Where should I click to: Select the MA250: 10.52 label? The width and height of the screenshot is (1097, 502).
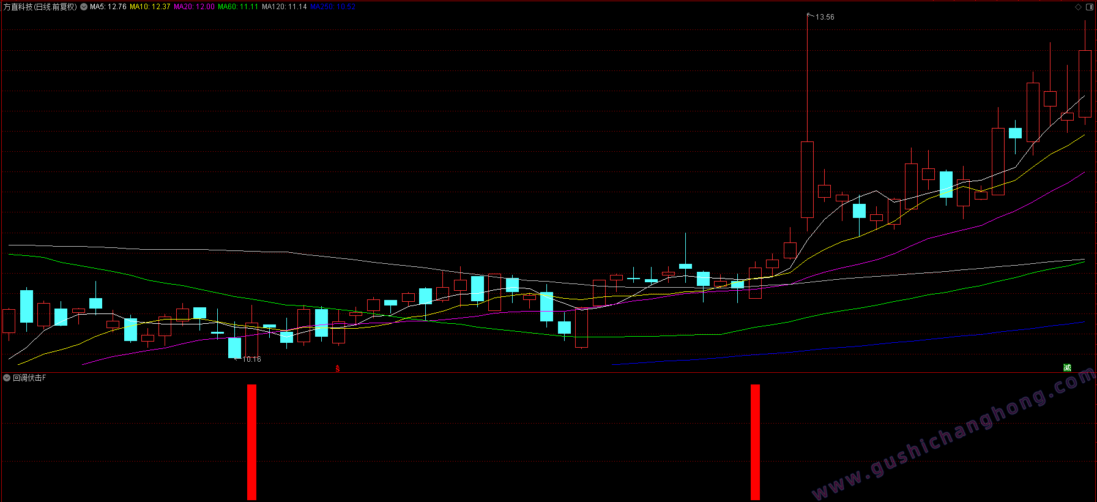[333, 7]
